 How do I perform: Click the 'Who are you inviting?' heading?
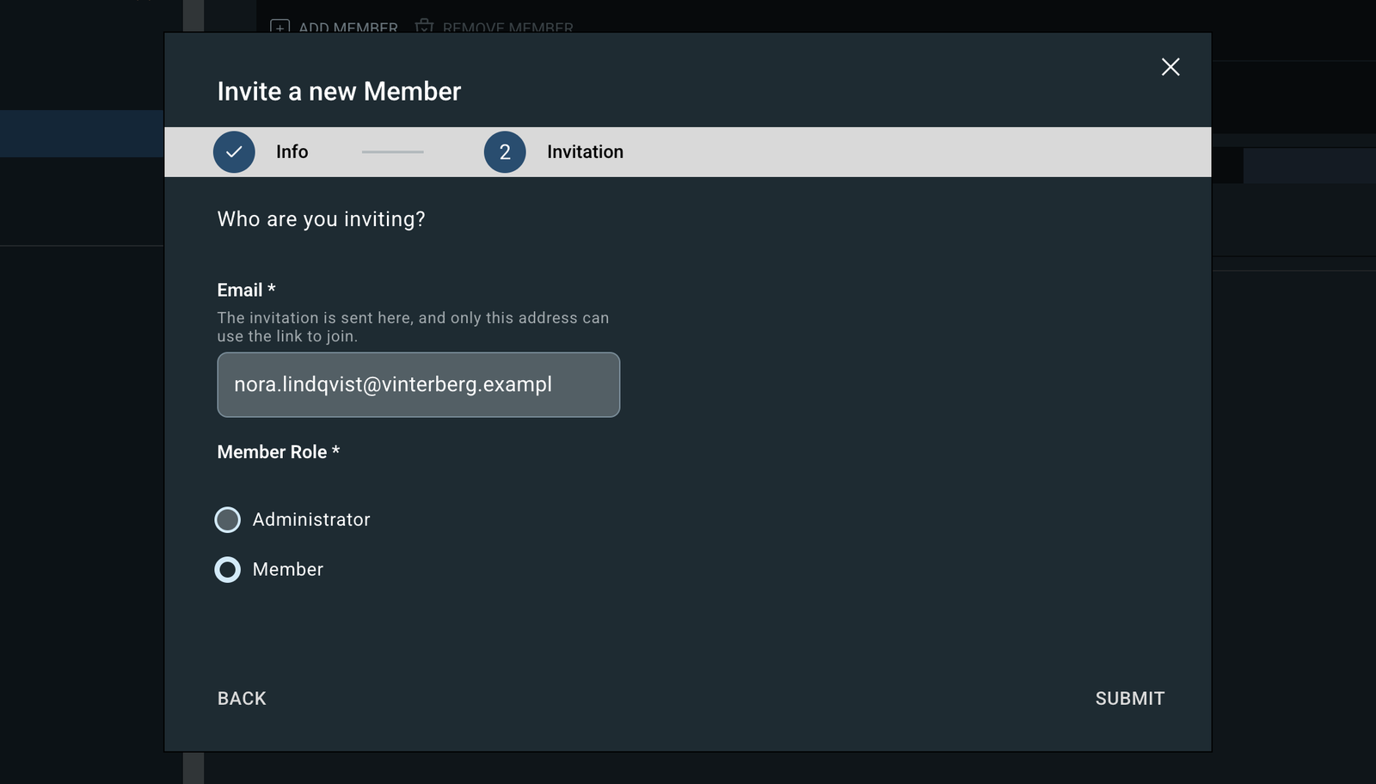321,219
